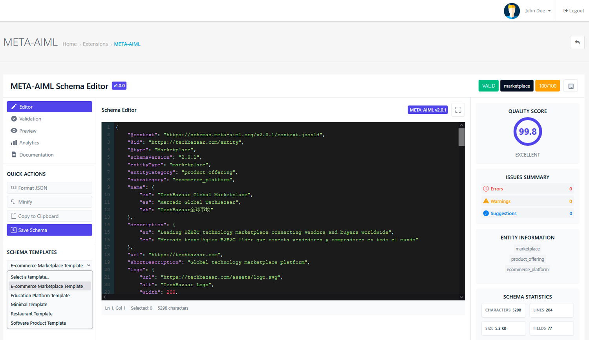
Task: Click Home breadcrumb link
Action: (70, 44)
